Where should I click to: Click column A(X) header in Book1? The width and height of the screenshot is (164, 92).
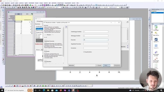[x=18, y=14]
